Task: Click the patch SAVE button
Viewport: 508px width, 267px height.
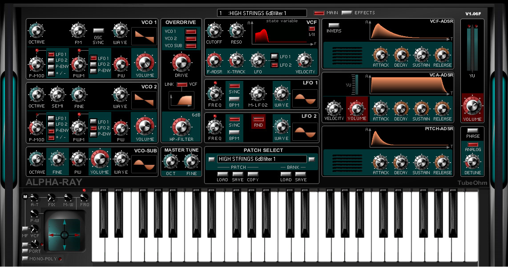Action: coord(238,174)
